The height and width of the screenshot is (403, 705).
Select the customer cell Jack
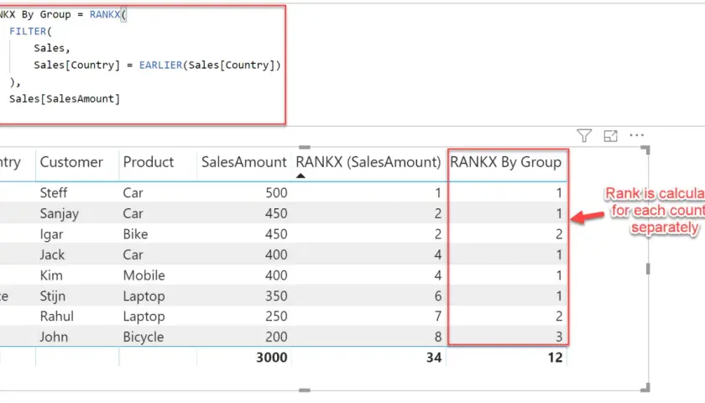click(52, 255)
